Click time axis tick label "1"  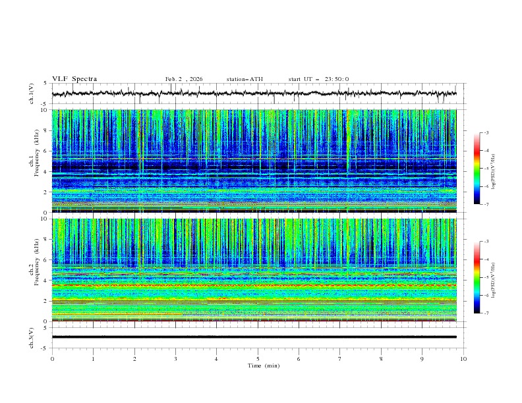93,359
